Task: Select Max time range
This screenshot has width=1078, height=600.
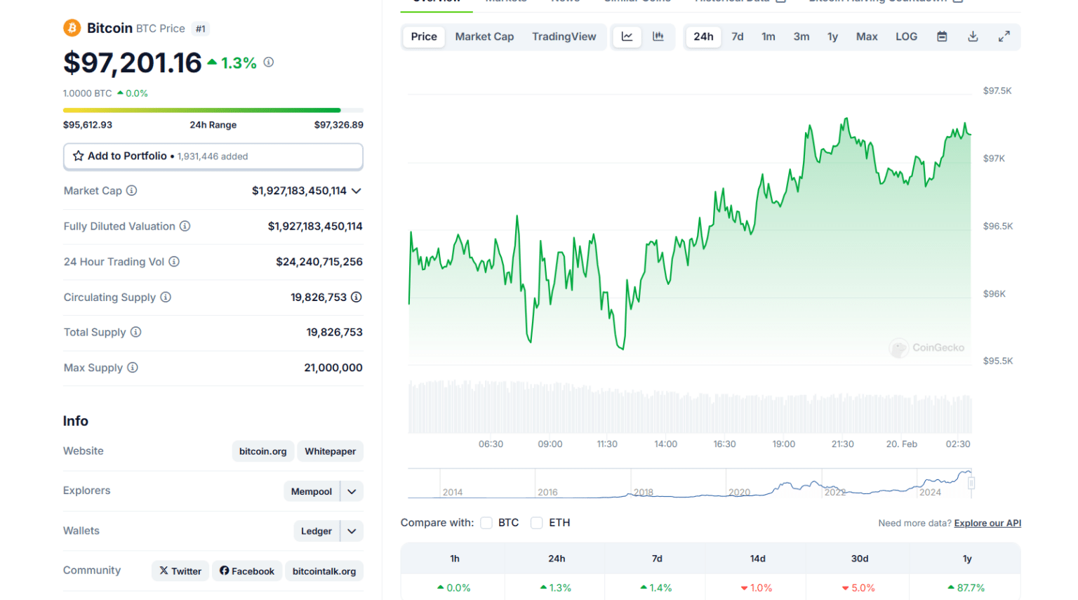Action: pyautogui.click(x=867, y=36)
